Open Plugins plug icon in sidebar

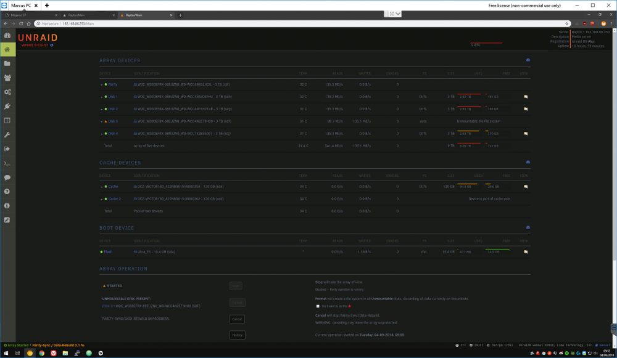click(7, 106)
